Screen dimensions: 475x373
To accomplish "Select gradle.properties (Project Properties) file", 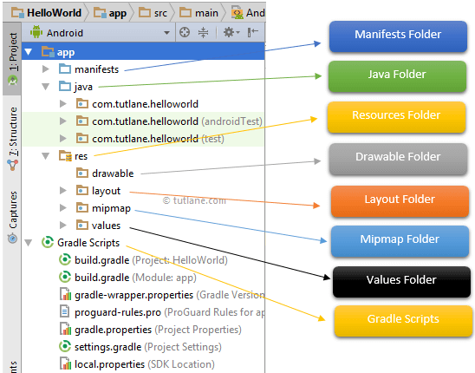I will [158, 330].
